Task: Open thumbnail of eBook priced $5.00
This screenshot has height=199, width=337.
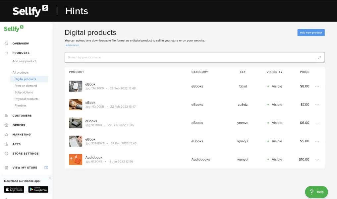Action: click(76, 141)
